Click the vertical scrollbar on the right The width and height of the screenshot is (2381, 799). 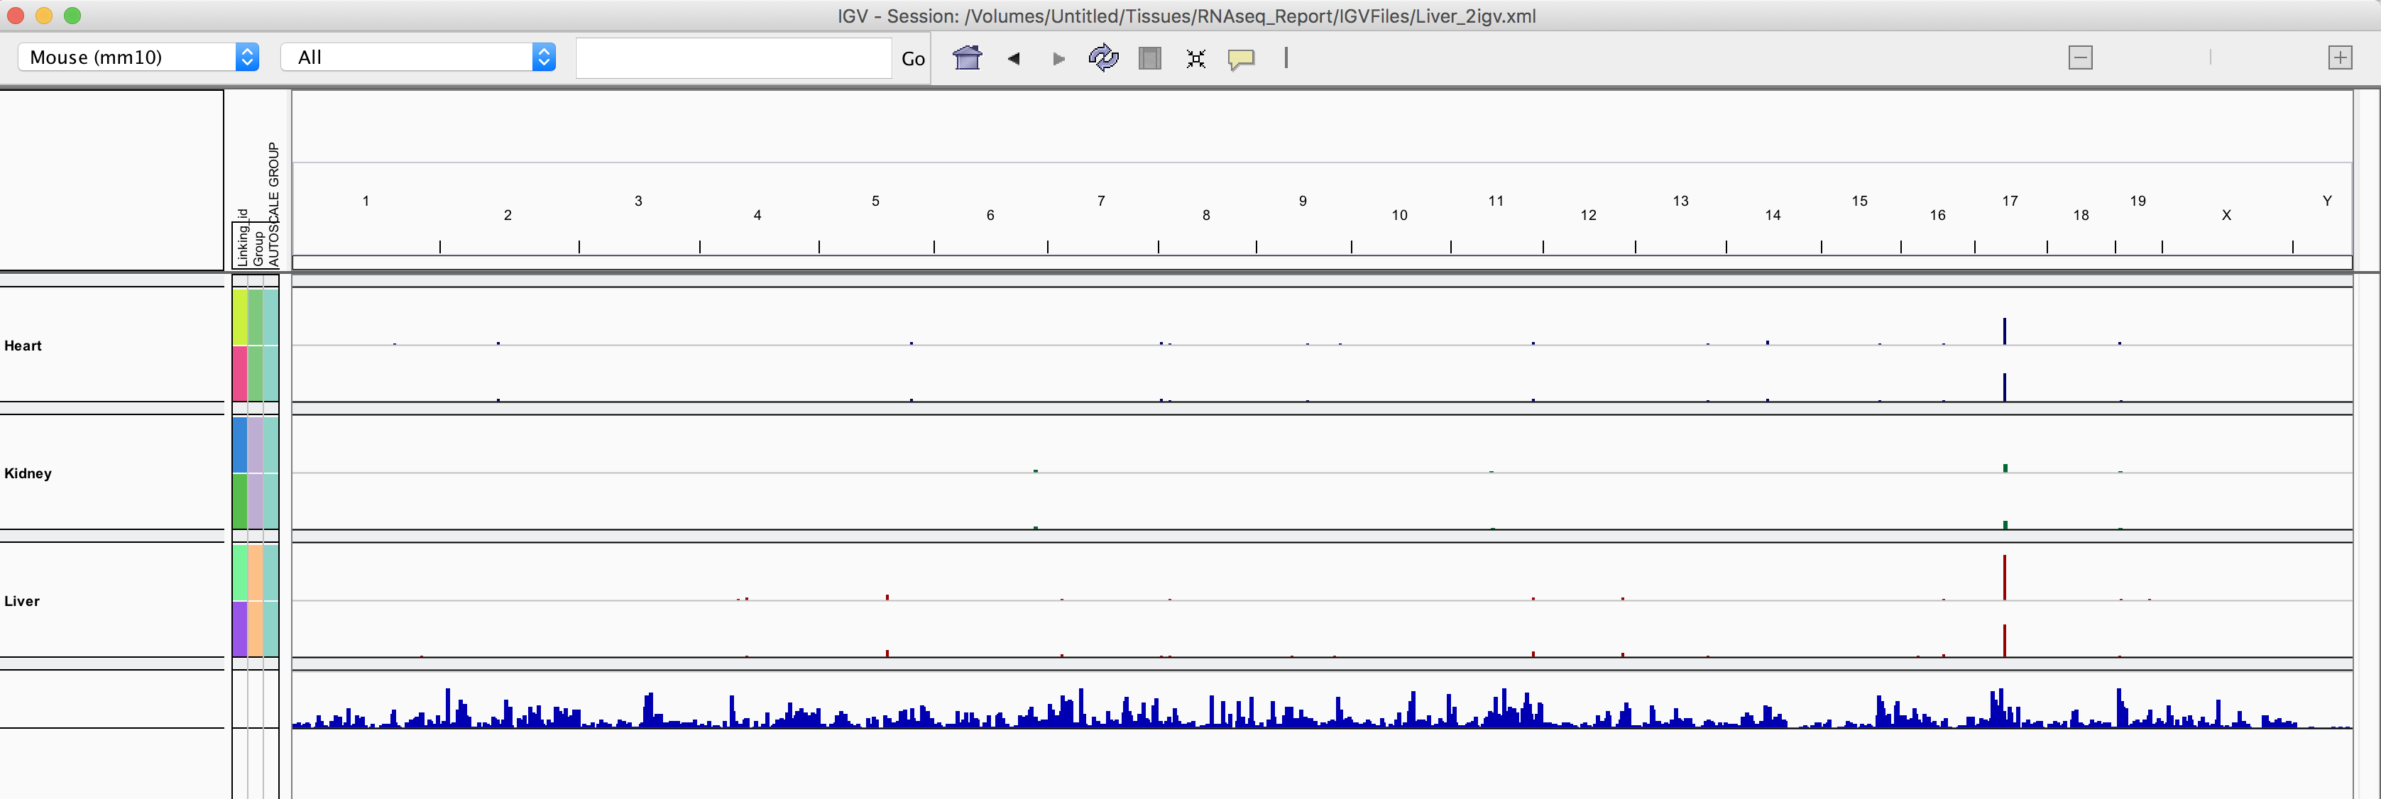2367,536
